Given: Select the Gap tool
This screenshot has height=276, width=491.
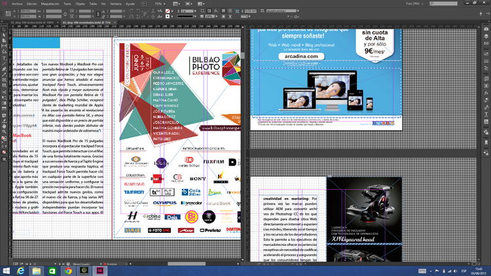Looking at the screenshot, I should tap(4, 46).
